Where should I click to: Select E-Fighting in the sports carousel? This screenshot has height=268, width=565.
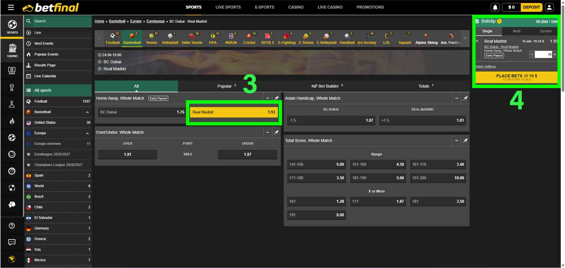(x=287, y=39)
